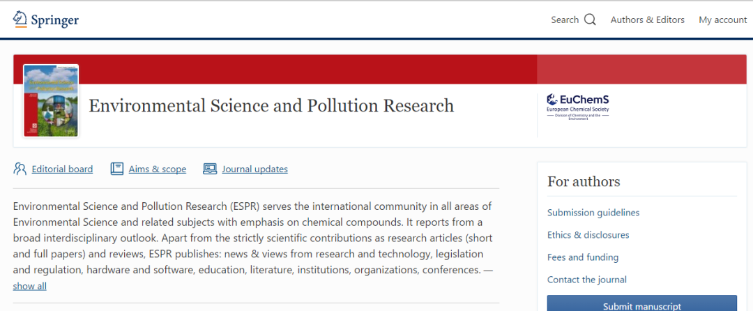
Task: Click the Journal updates text link
Action: [x=254, y=169]
